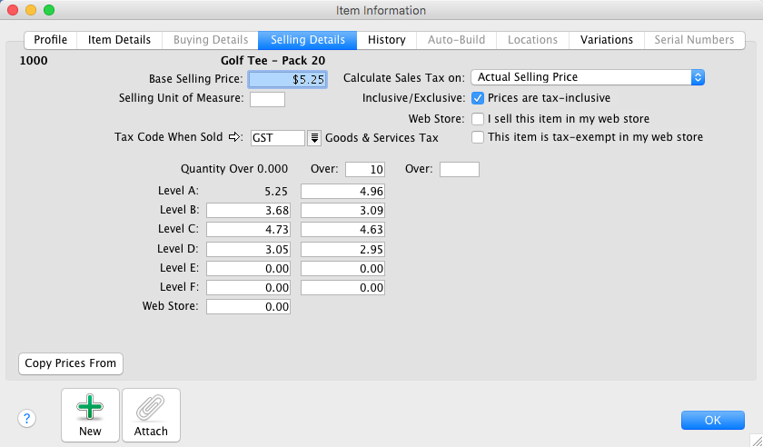763x447 pixels.
Task: Confirm with the OK button
Action: point(712,420)
